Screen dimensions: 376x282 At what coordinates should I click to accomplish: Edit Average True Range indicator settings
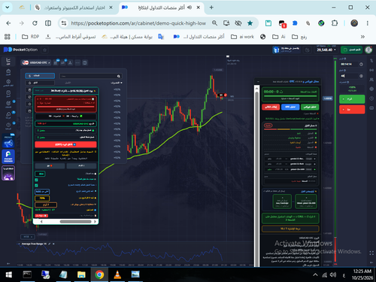pos(50,244)
